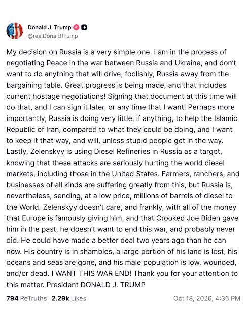This screenshot has width=247, height=319.
Task: Open the profile avatar picture
Action: [x=15, y=31]
